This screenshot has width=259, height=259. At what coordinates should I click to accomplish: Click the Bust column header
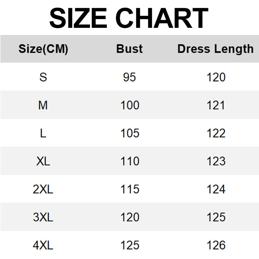coord(129,49)
